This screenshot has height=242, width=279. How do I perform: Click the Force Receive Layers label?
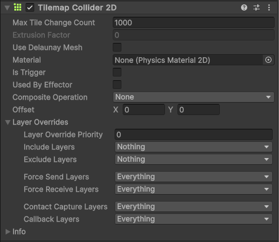coord(61,189)
